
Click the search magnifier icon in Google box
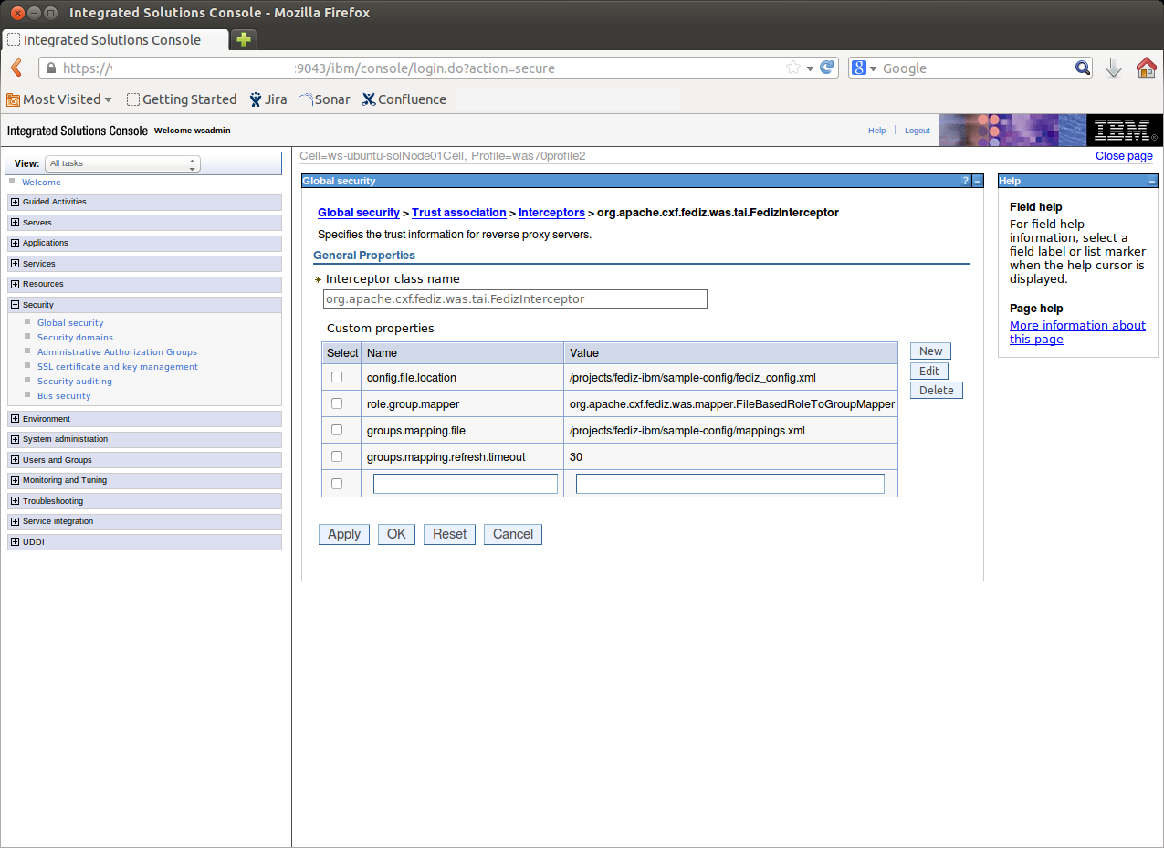(x=1083, y=68)
